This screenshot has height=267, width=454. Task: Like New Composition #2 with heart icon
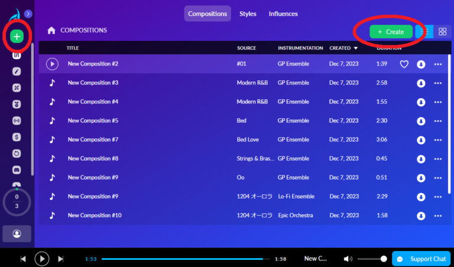click(404, 64)
